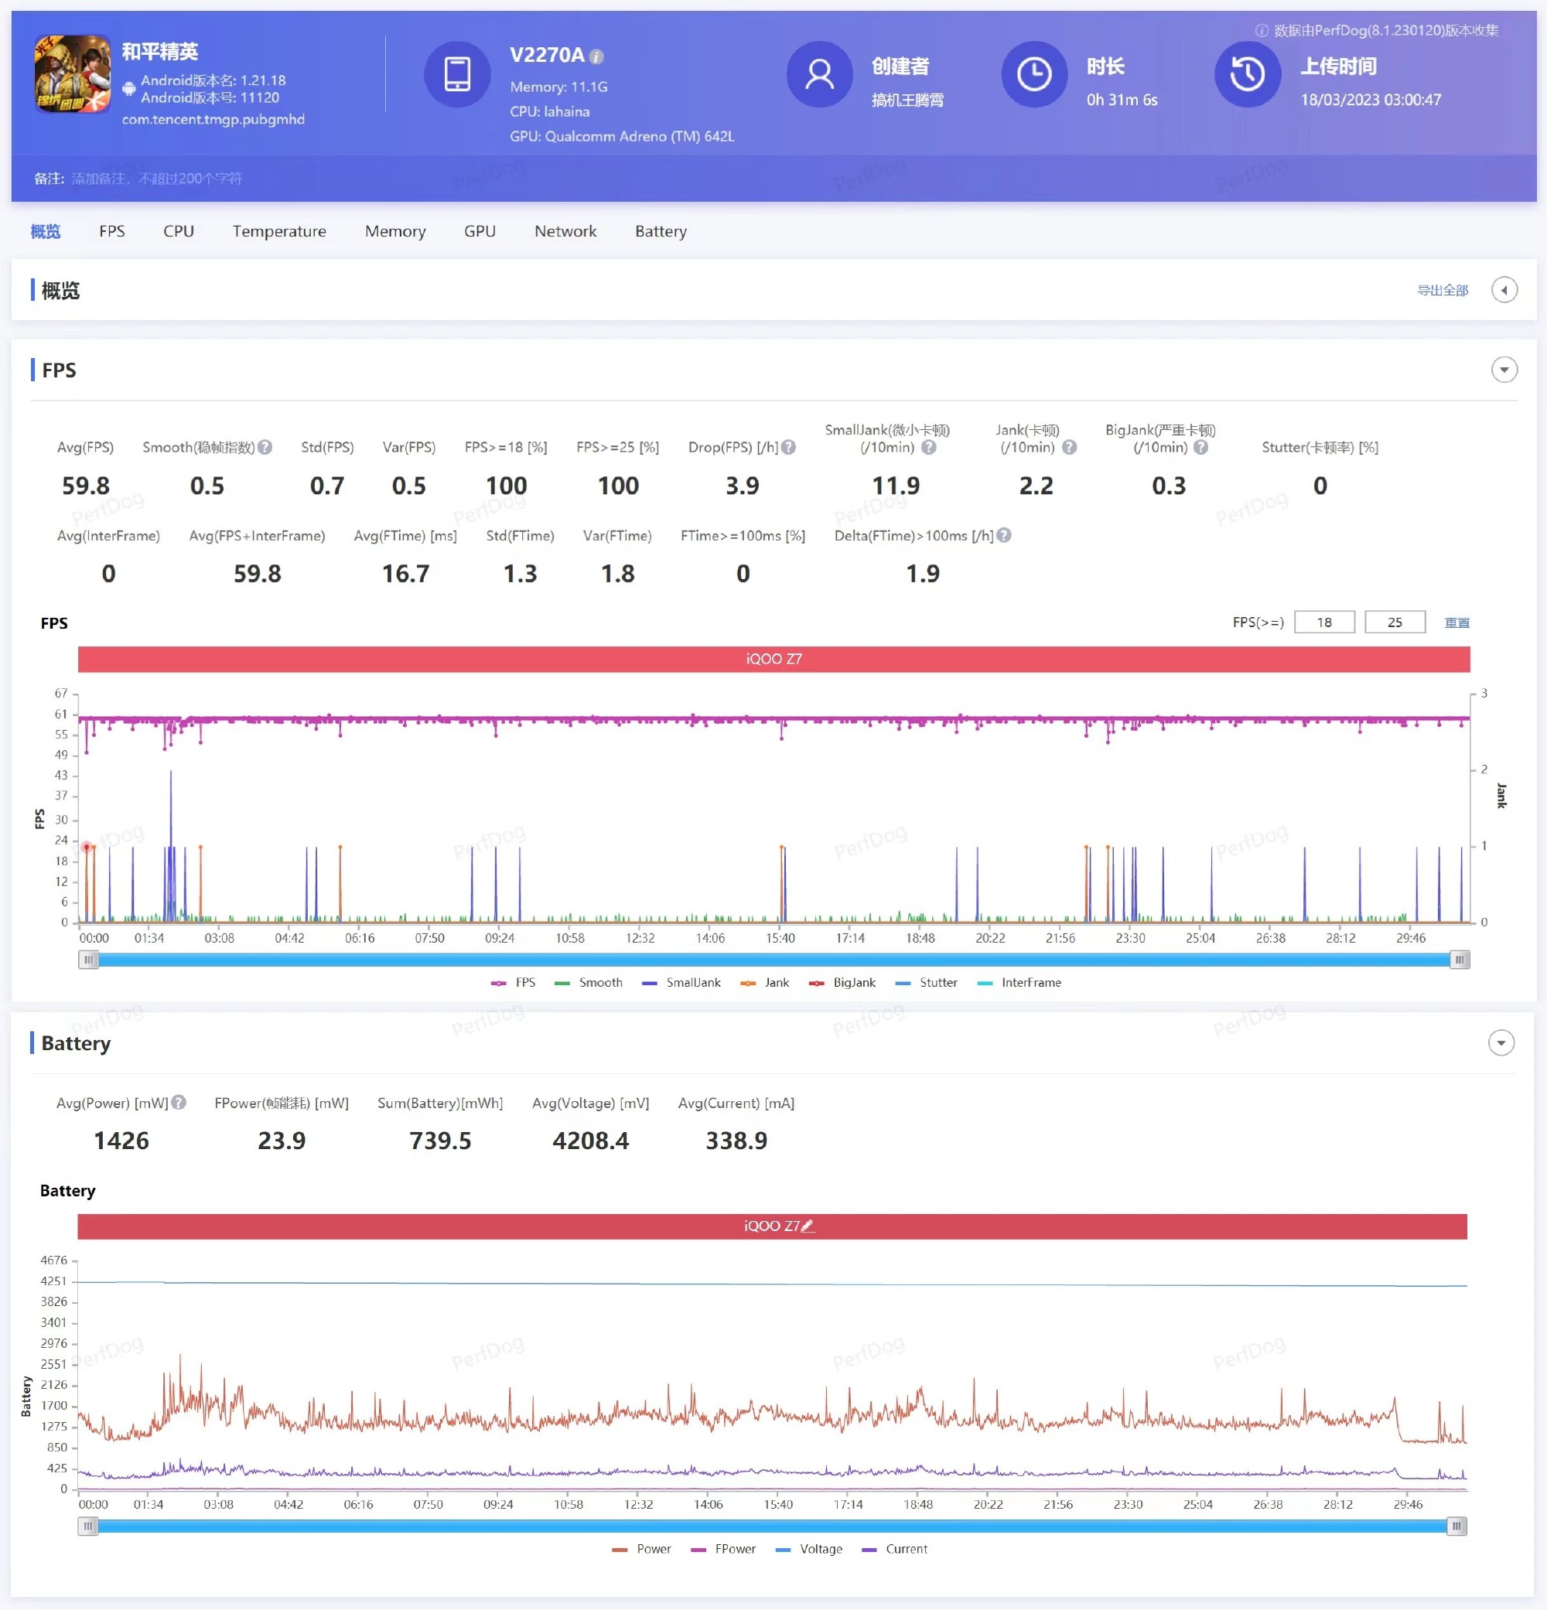Toggle Stutter series in legend
Image resolution: width=1547 pixels, height=1610 pixels.
tap(926, 982)
